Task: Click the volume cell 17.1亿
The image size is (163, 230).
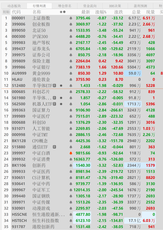Action: click(133, 220)
